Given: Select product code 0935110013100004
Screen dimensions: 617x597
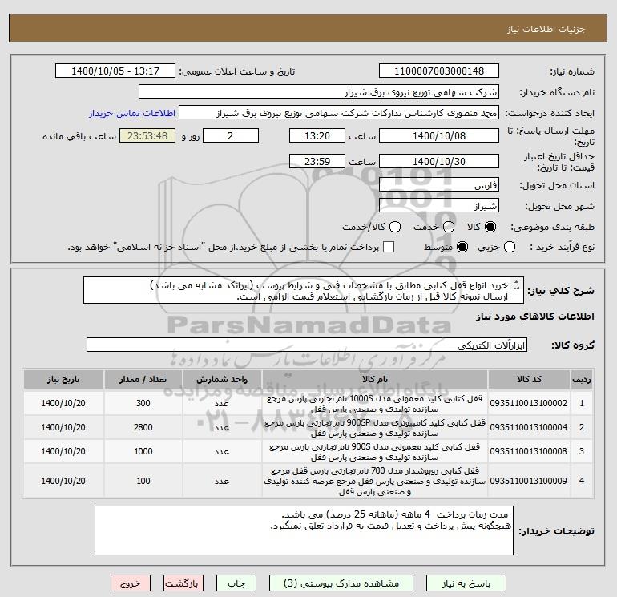Looking at the screenshot, I should coord(529,428).
